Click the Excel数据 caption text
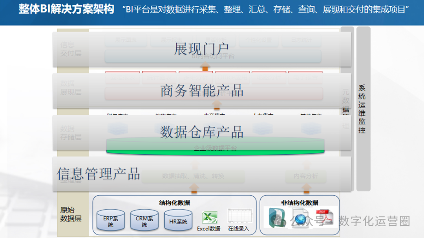Screen dimensions: 424x238 (x=208, y=229)
